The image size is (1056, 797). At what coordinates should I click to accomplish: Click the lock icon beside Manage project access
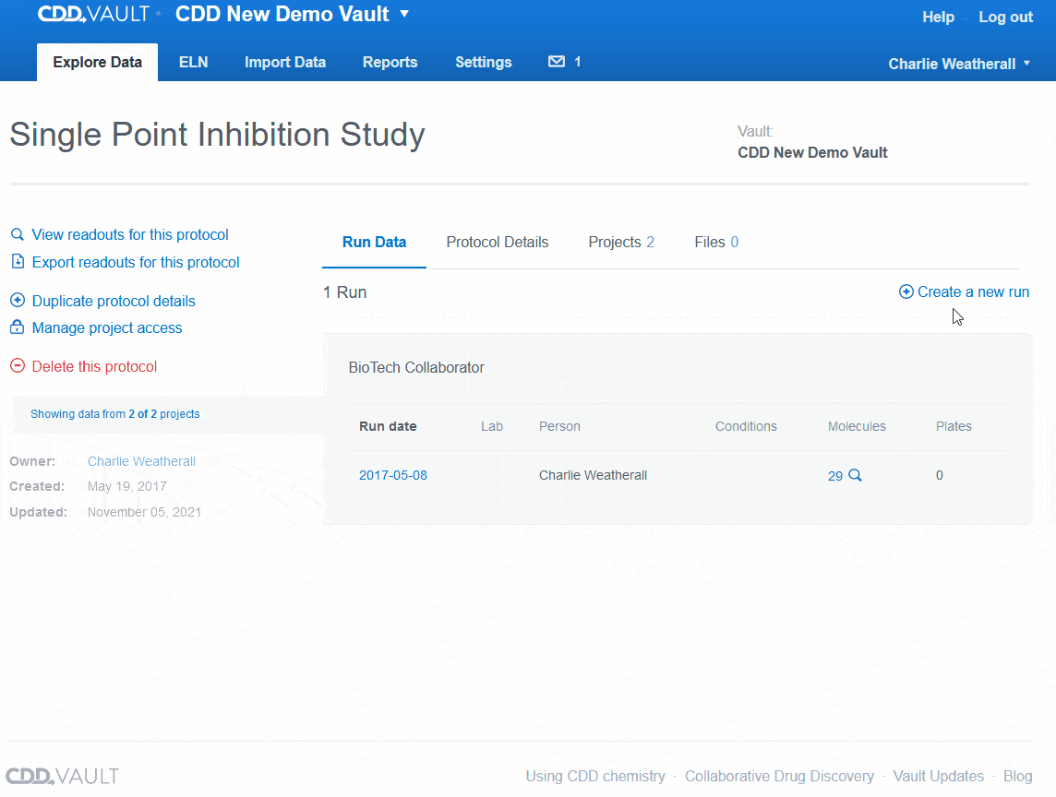click(18, 327)
